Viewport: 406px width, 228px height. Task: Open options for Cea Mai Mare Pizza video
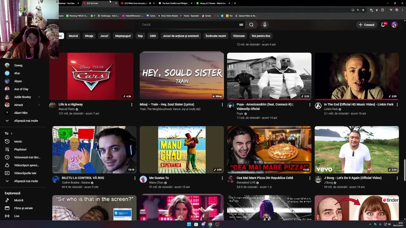[310, 178]
